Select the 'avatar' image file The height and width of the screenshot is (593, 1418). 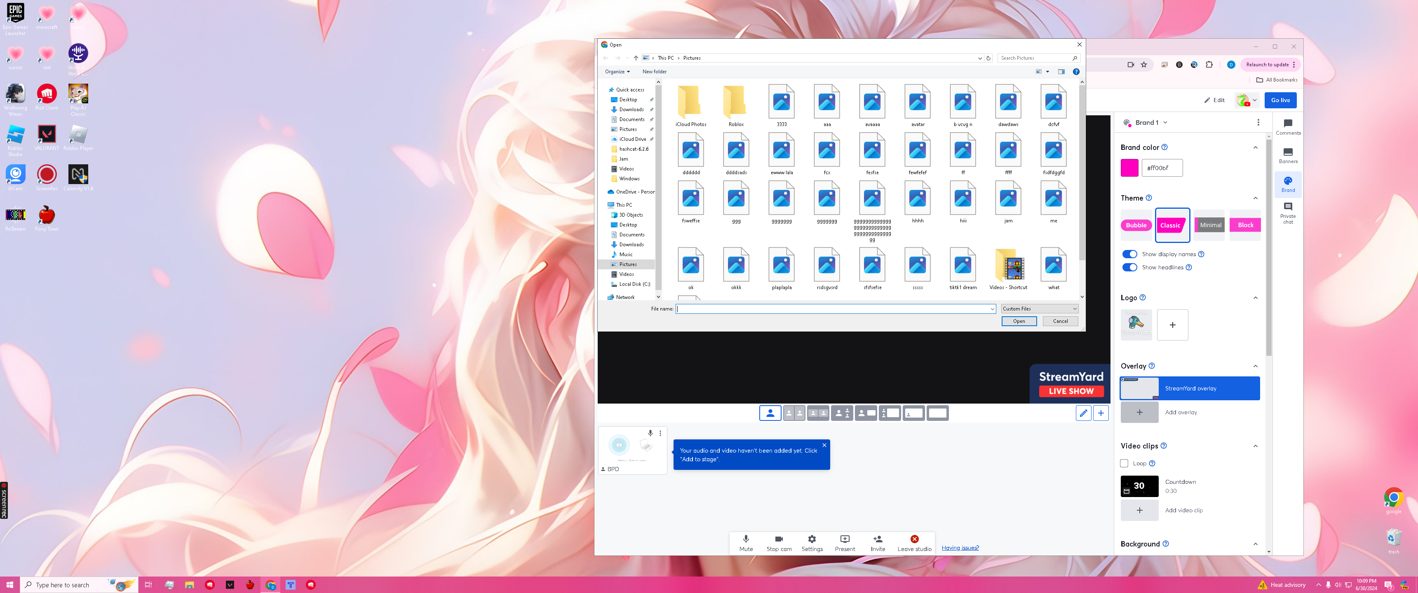coord(918,106)
